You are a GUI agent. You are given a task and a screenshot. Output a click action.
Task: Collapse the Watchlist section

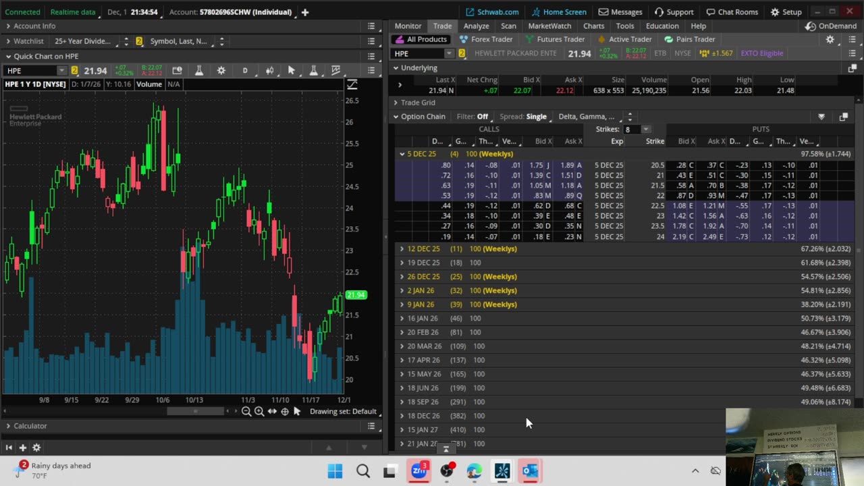click(x=8, y=41)
